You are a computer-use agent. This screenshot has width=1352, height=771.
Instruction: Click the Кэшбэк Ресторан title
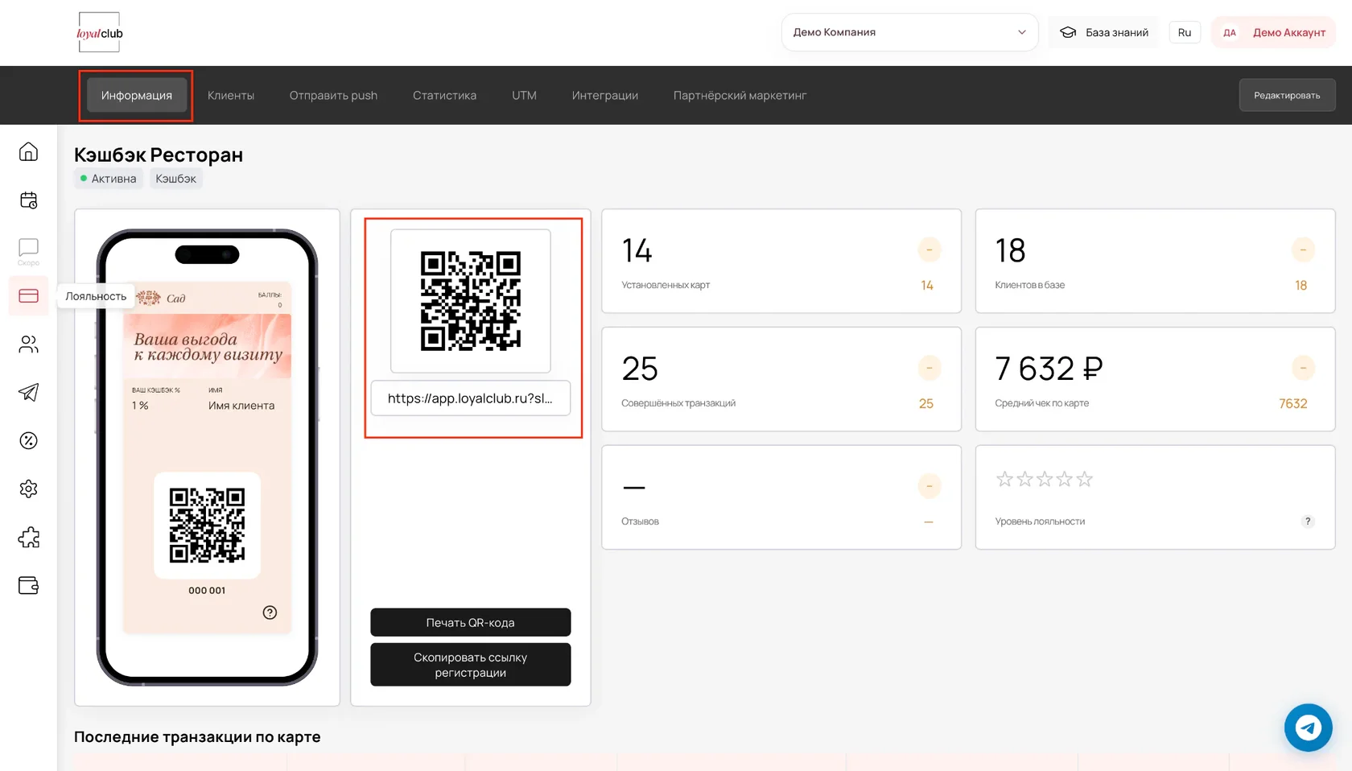(x=159, y=155)
